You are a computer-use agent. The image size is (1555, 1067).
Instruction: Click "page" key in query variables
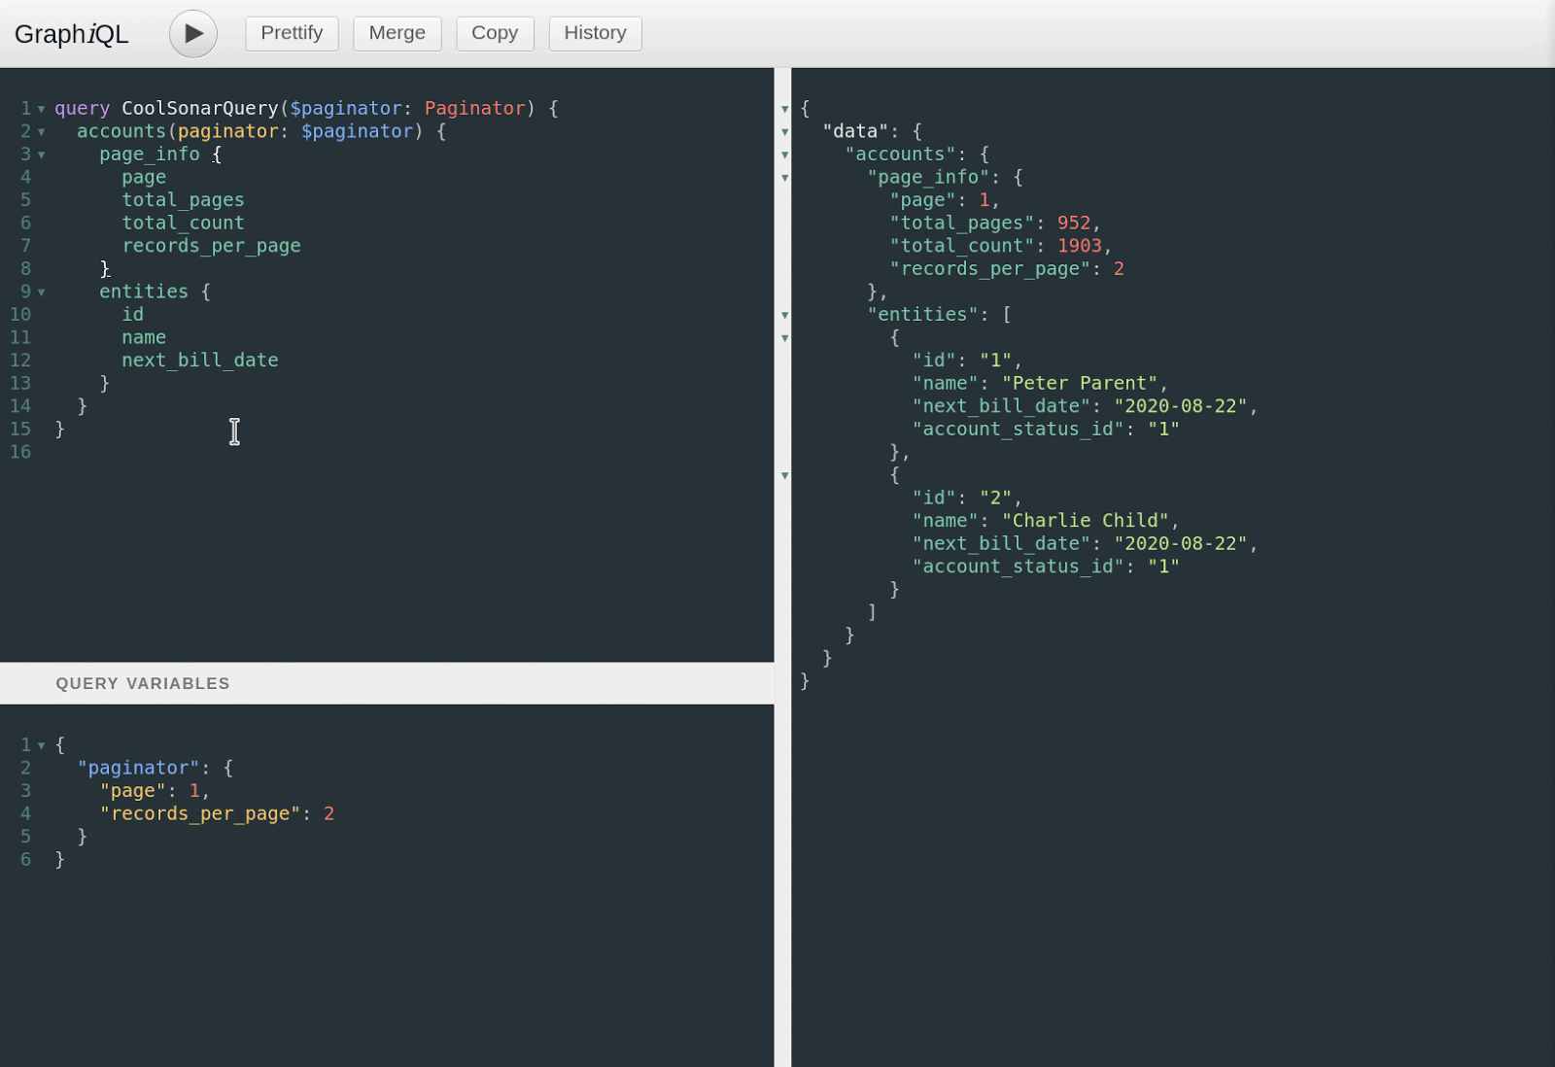click(x=133, y=790)
